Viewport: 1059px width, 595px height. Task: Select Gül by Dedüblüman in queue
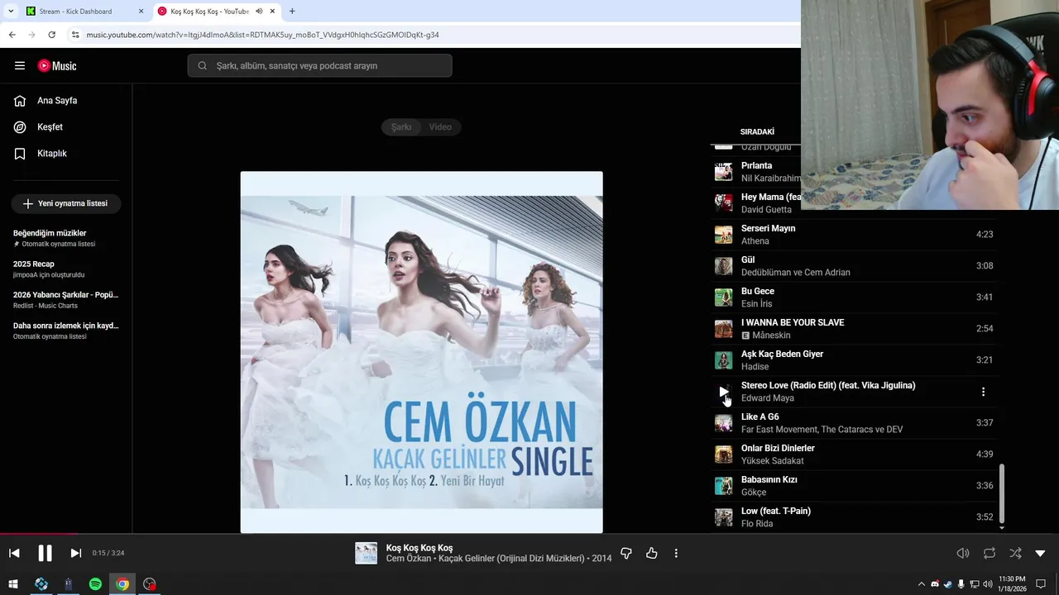click(854, 266)
